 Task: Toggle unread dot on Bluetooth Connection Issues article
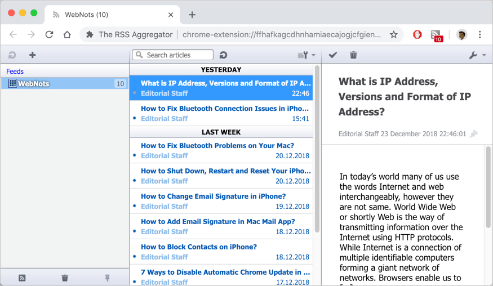coord(135,119)
